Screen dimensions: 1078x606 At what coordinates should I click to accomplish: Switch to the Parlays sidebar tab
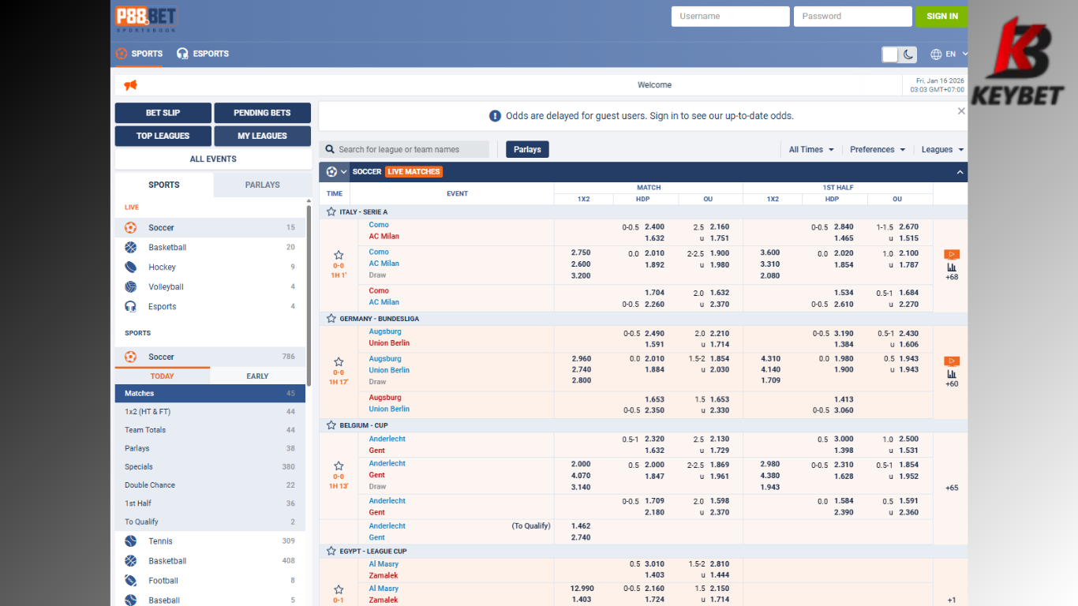(x=262, y=185)
